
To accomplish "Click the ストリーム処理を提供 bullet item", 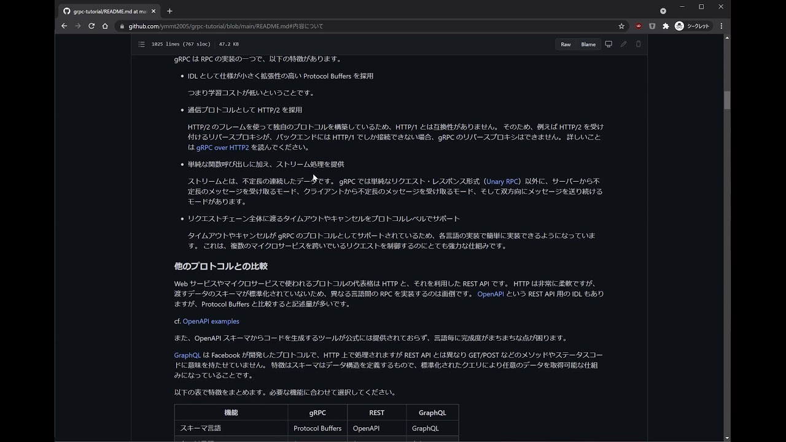I will 266,165.
